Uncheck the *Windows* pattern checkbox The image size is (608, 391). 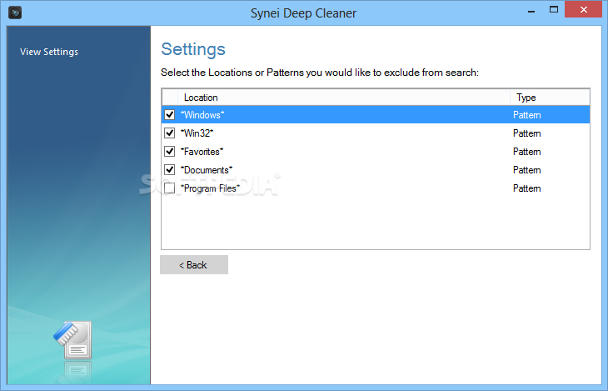169,114
